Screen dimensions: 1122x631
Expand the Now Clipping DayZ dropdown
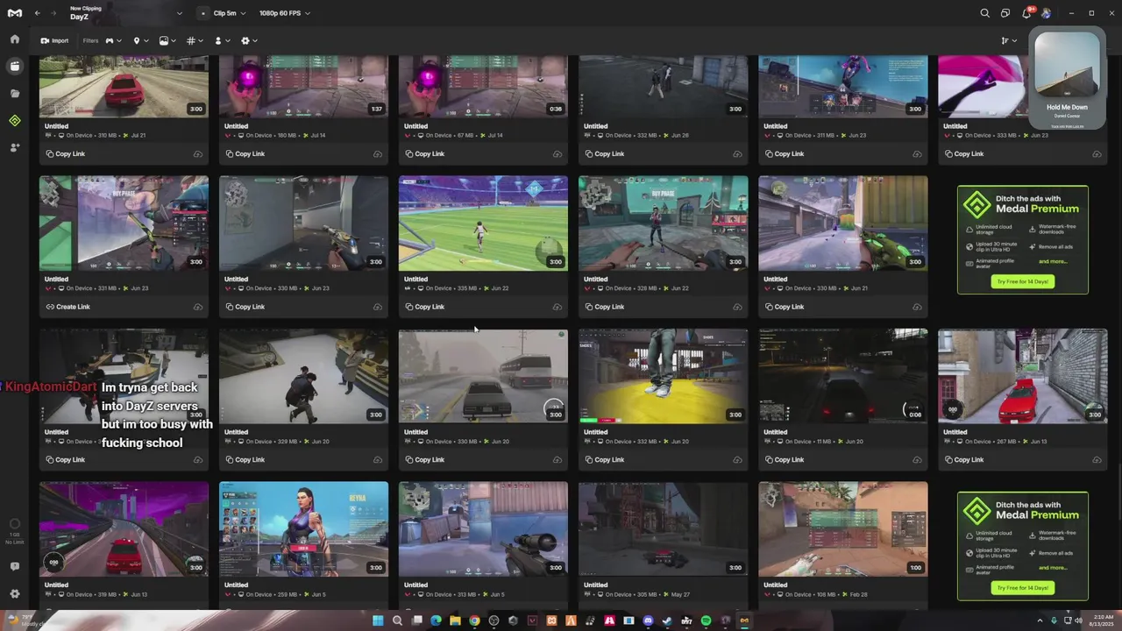click(x=179, y=13)
